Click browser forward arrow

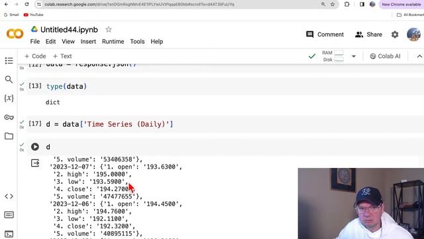coord(16,5)
